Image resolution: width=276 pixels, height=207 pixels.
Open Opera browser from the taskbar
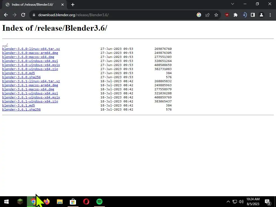pos(86,202)
